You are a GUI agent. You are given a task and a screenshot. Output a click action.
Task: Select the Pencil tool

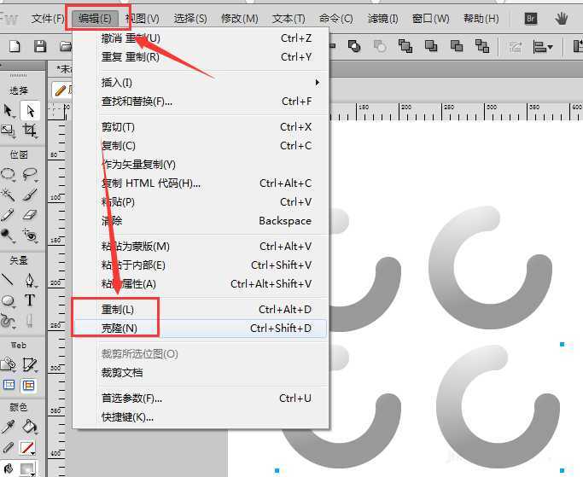pos(8,214)
